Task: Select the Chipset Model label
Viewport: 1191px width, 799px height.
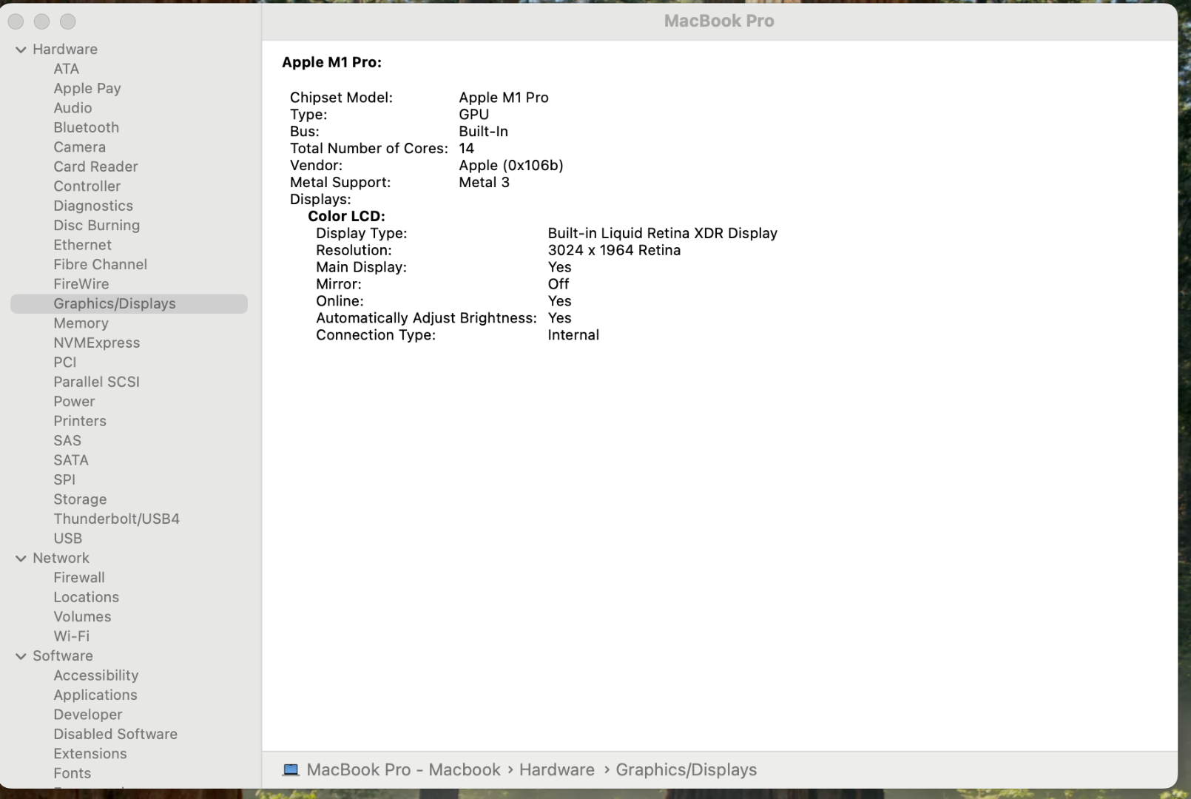Action: 341,98
